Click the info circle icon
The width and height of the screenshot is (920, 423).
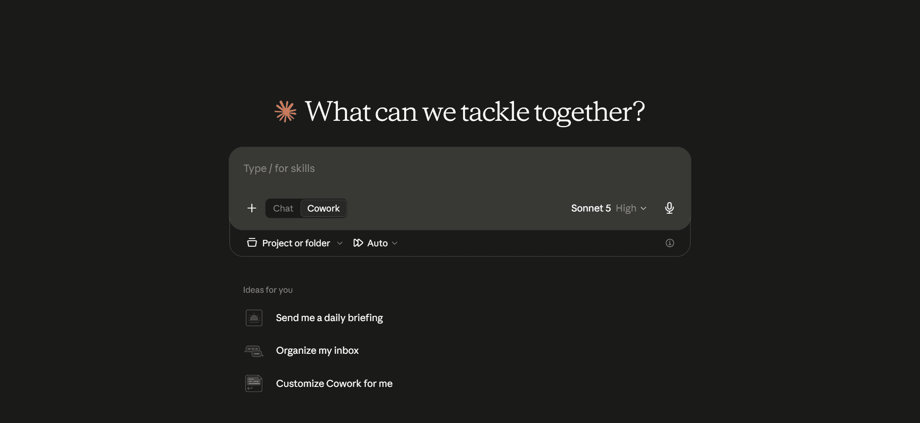point(670,243)
